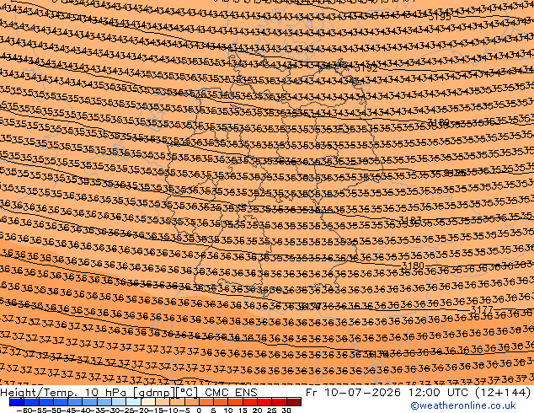The height and width of the screenshot is (413, 534).
Task: Pick the red legend swatch between 20 and 25
Action: pyautogui.click(x=264, y=402)
